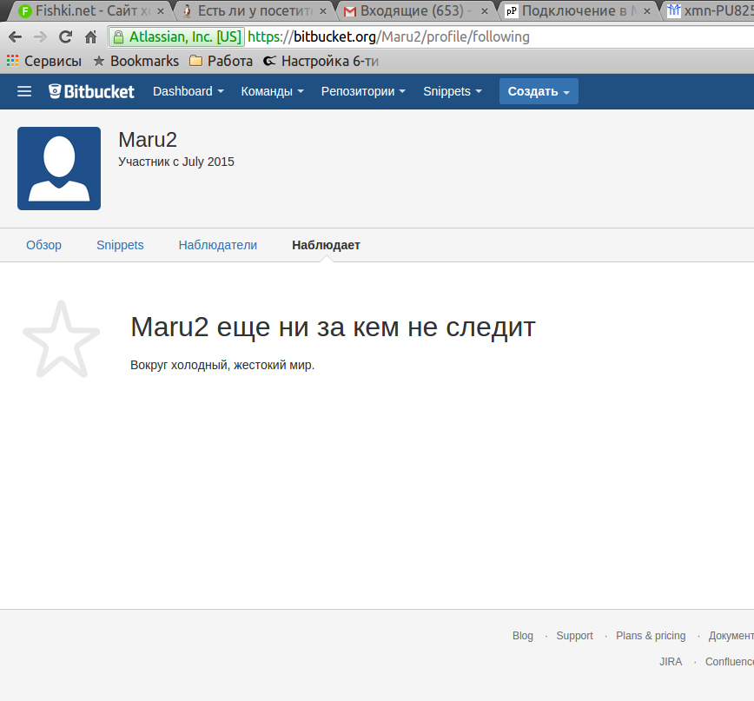
Task: Close the Есть ли у посетит tab
Action: coord(323,11)
